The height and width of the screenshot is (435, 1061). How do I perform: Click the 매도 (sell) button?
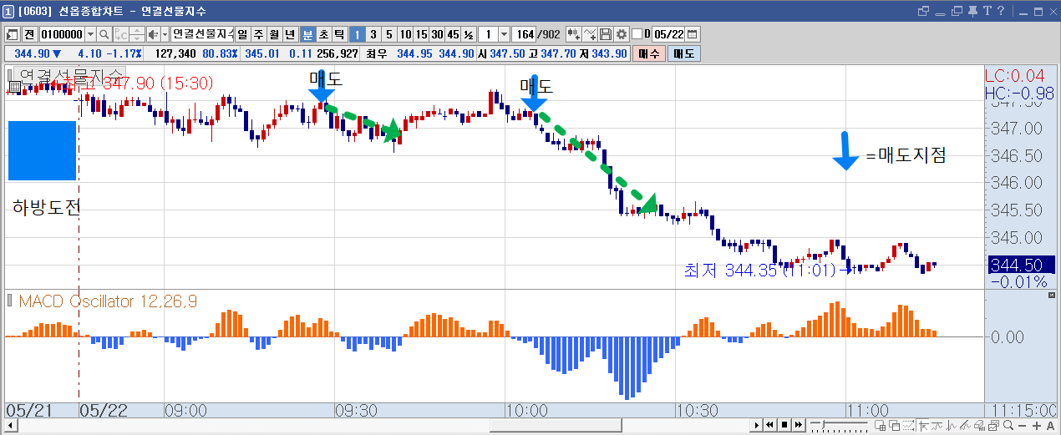click(x=683, y=53)
